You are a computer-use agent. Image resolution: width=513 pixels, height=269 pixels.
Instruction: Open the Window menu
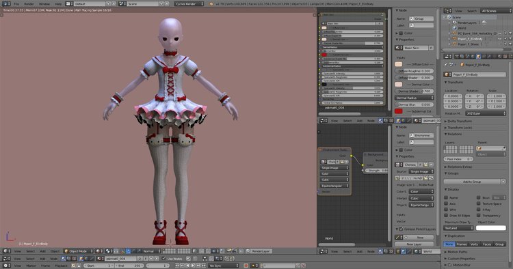[x=44, y=4]
